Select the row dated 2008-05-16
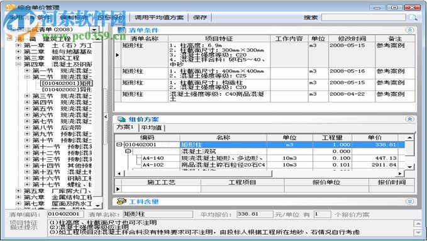 (264, 74)
